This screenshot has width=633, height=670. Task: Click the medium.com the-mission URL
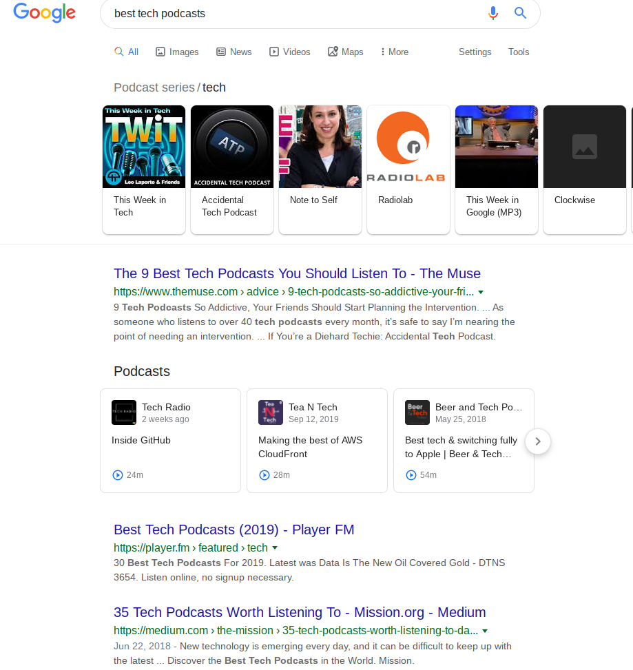click(x=295, y=631)
